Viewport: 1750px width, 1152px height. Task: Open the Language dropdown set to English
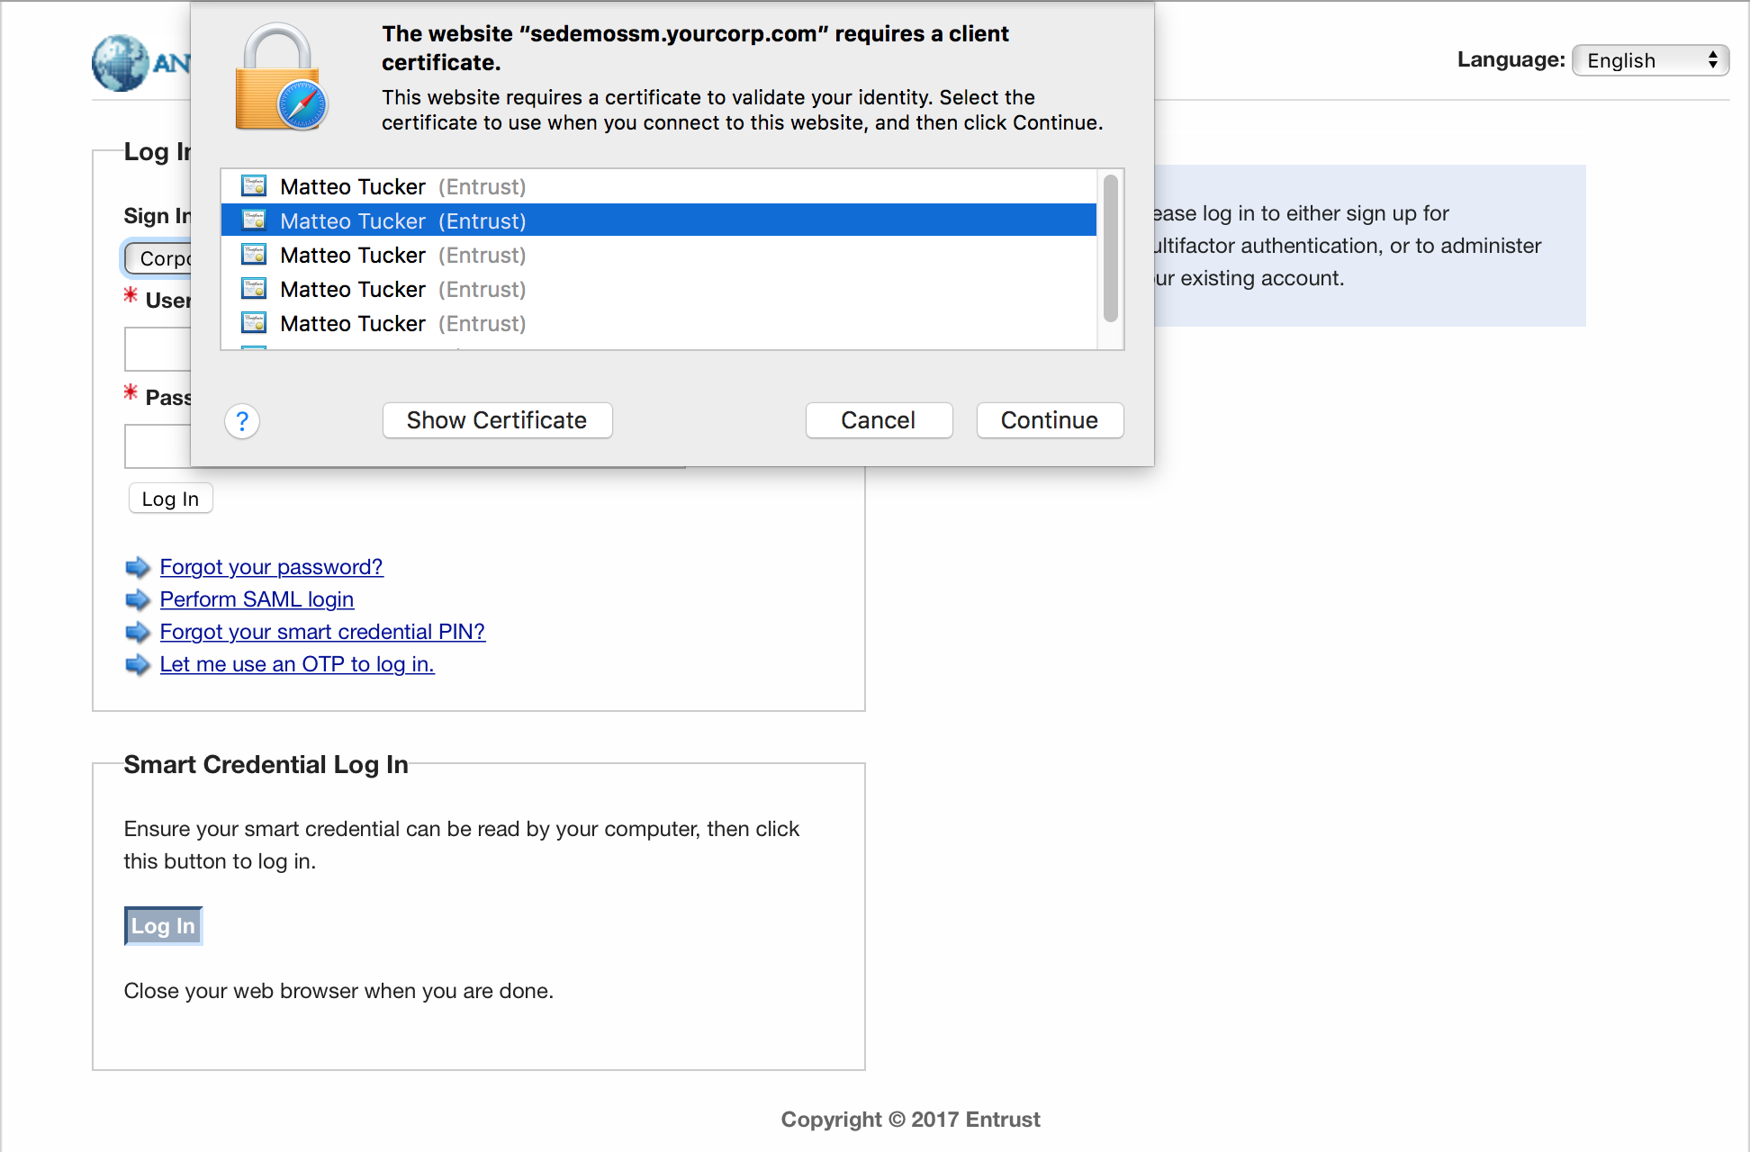[x=1650, y=60]
